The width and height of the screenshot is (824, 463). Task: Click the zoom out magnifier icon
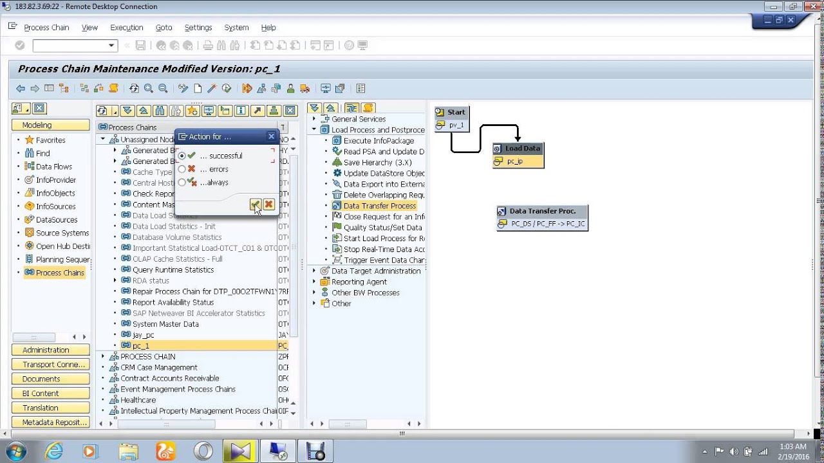tap(163, 89)
